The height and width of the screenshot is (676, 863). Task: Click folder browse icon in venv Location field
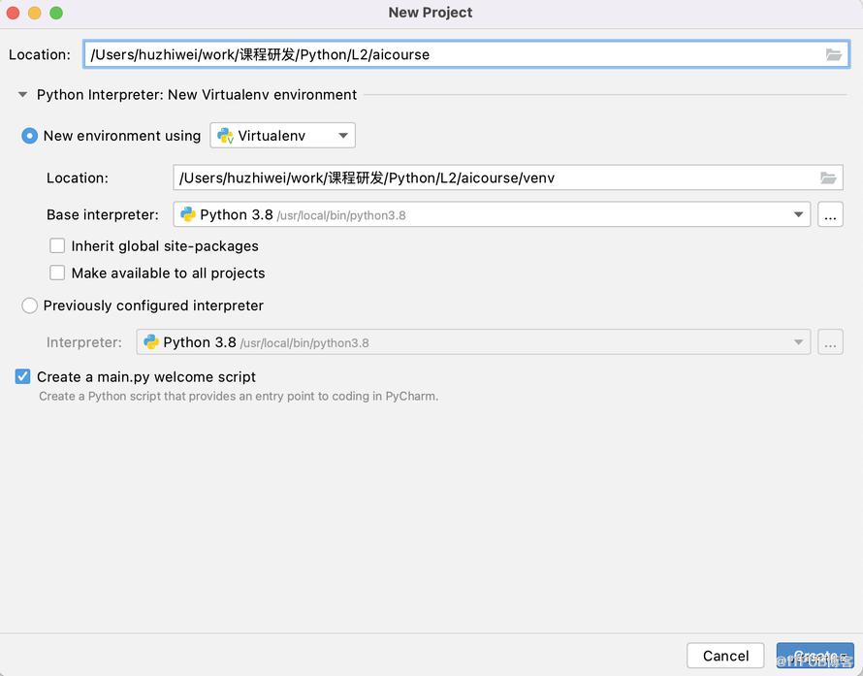828,177
